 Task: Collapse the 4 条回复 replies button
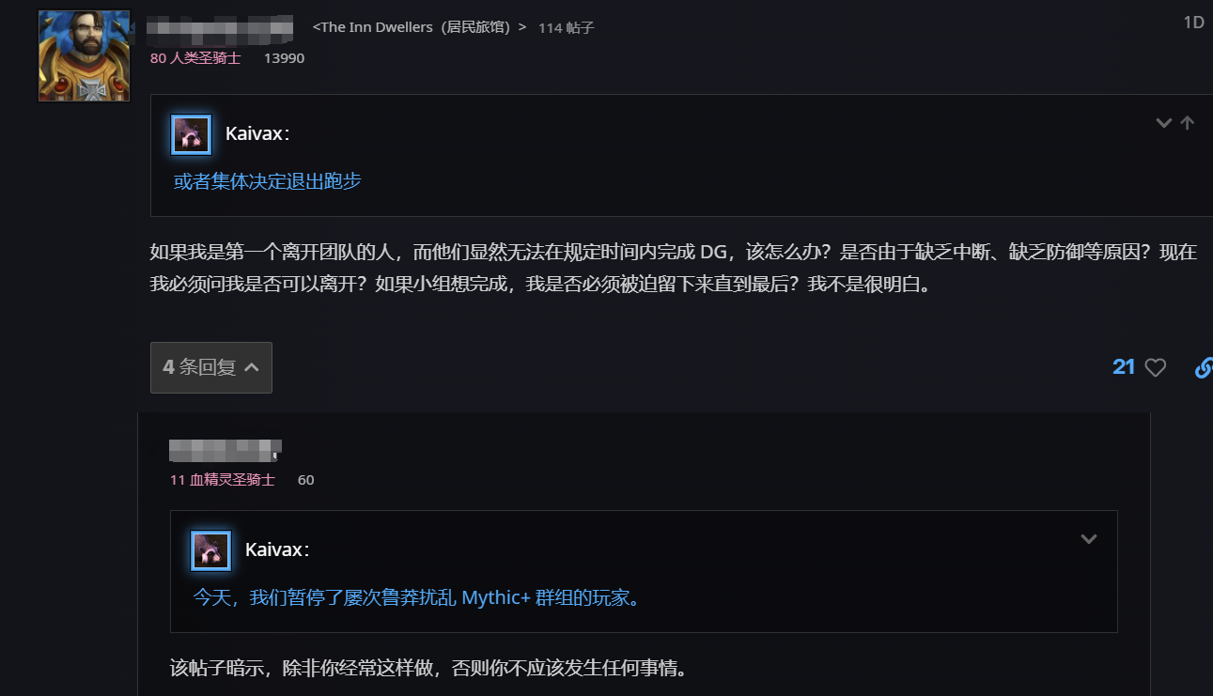pyautogui.click(x=211, y=367)
